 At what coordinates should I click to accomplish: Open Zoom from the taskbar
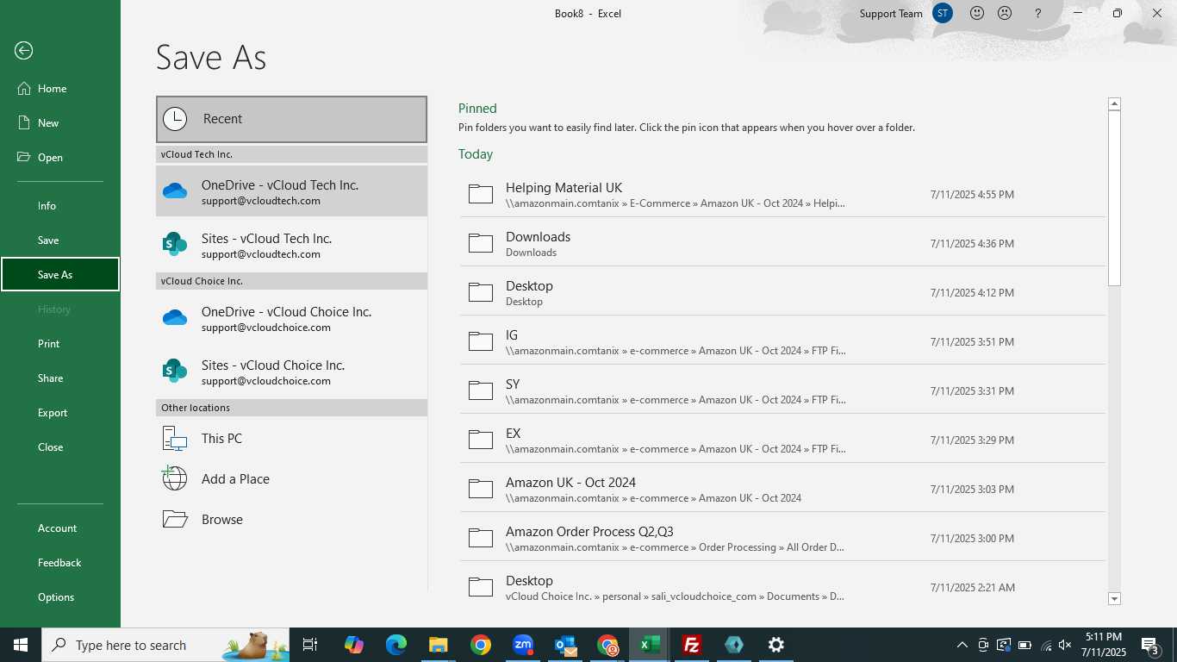tap(523, 645)
